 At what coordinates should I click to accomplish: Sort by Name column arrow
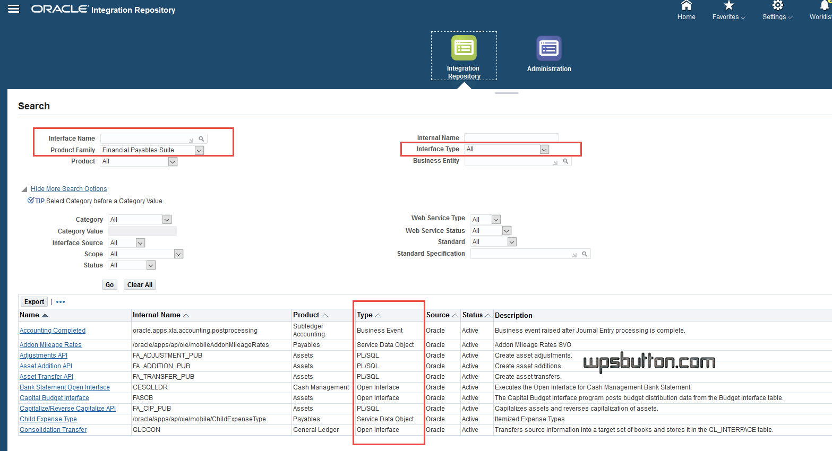click(x=45, y=315)
